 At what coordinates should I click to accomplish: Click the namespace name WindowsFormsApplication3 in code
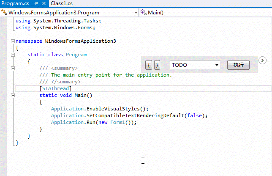pyautogui.click(x=81, y=41)
